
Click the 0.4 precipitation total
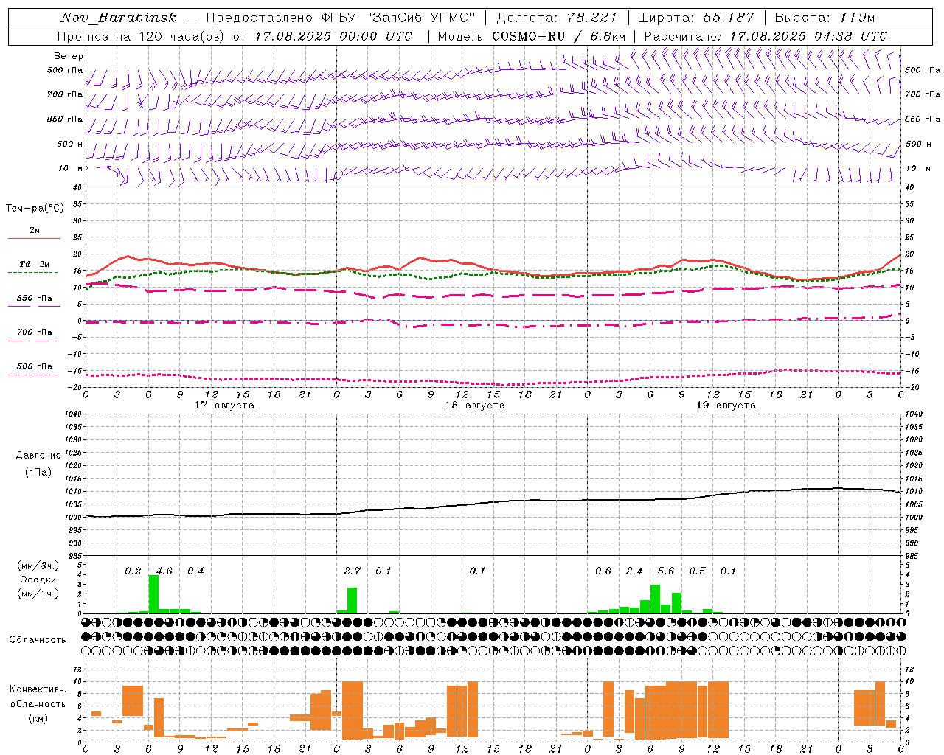tap(195, 571)
